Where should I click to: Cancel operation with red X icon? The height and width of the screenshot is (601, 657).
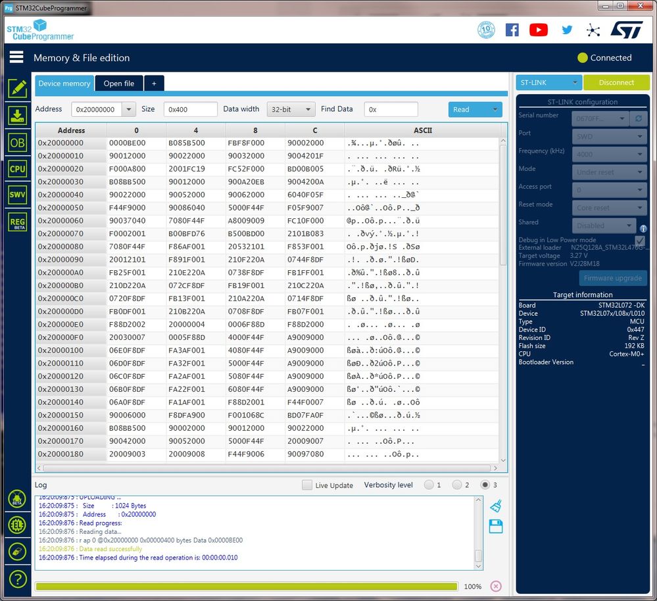[x=496, y=587]
